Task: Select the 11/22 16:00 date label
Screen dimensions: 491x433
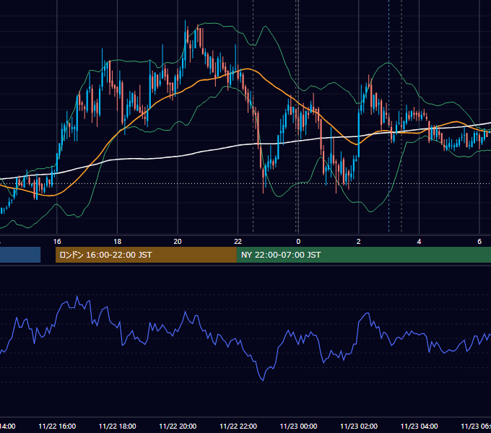Action: [x=57, y=427]
